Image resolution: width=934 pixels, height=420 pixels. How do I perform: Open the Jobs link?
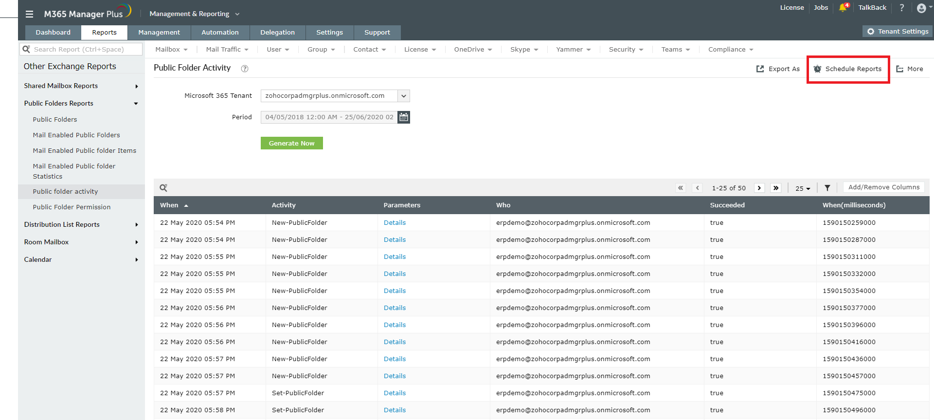tap(821, 8)
